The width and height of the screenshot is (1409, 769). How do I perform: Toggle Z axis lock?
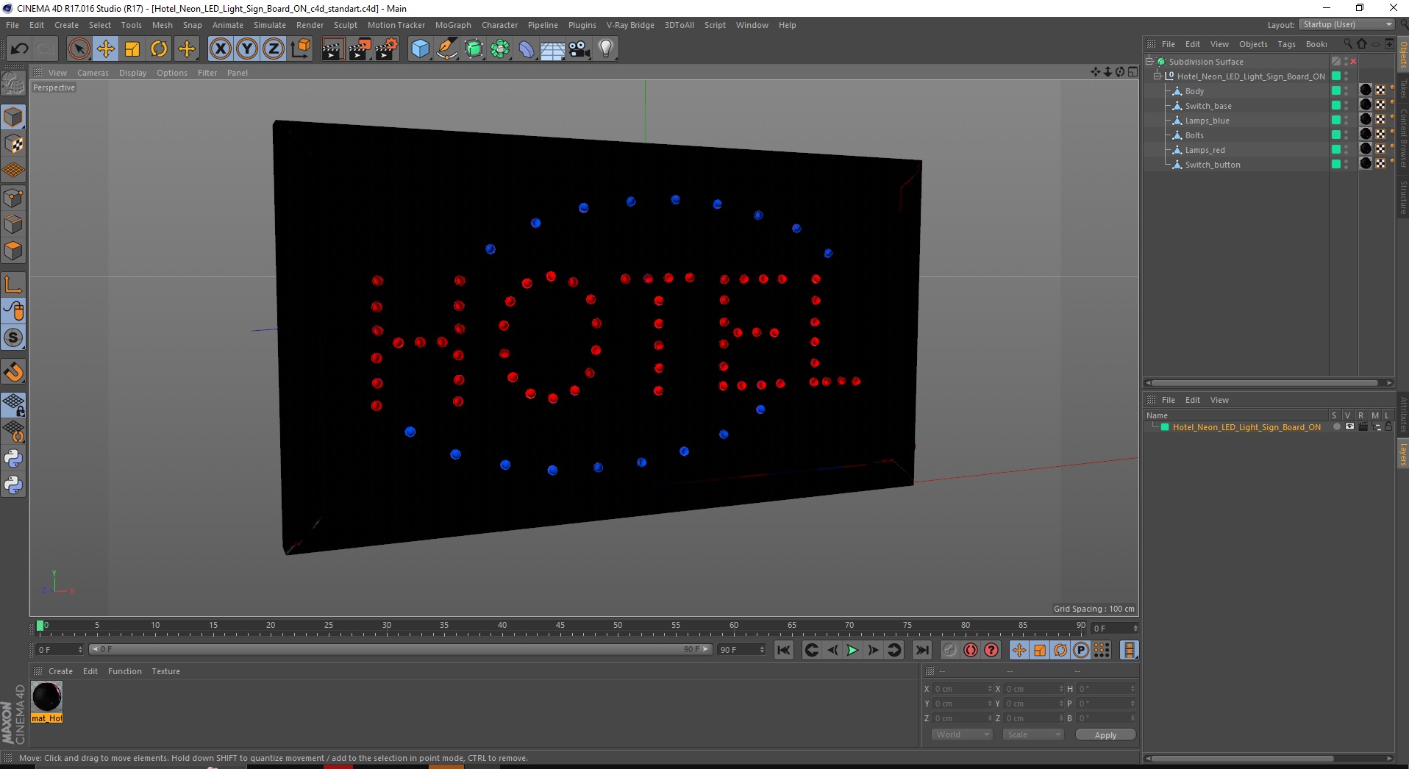coord(274,49)
